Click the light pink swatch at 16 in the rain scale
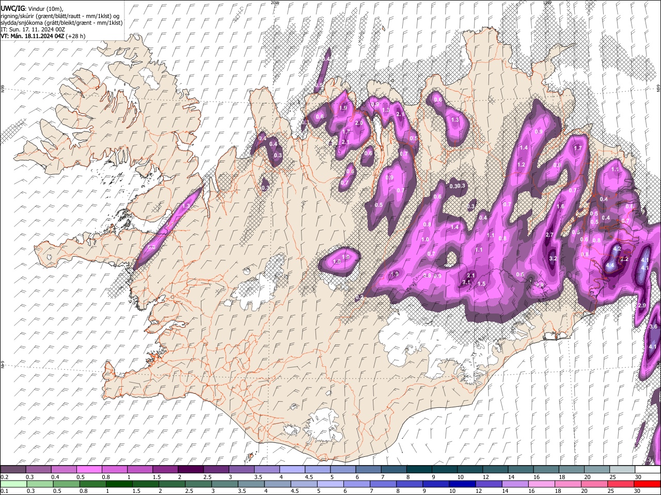Screen dimensions: 661x495 (541, 484)
